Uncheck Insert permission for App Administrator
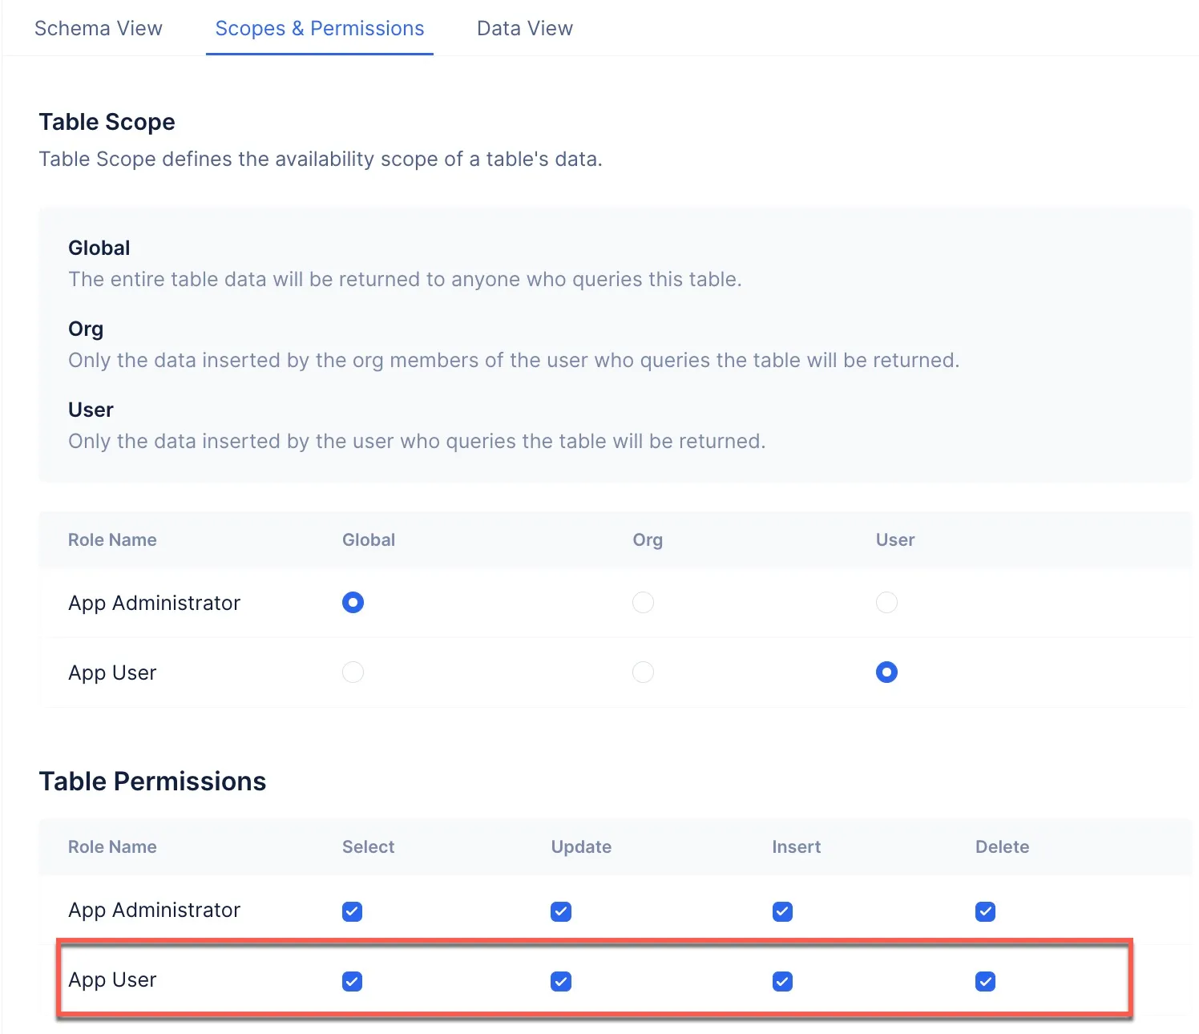The width and height of the screenshot is (1199, 1034). (x=782, y=911)
